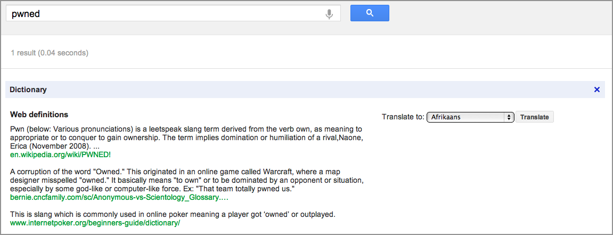Click the word pwned inside search field

click(26, 14)
